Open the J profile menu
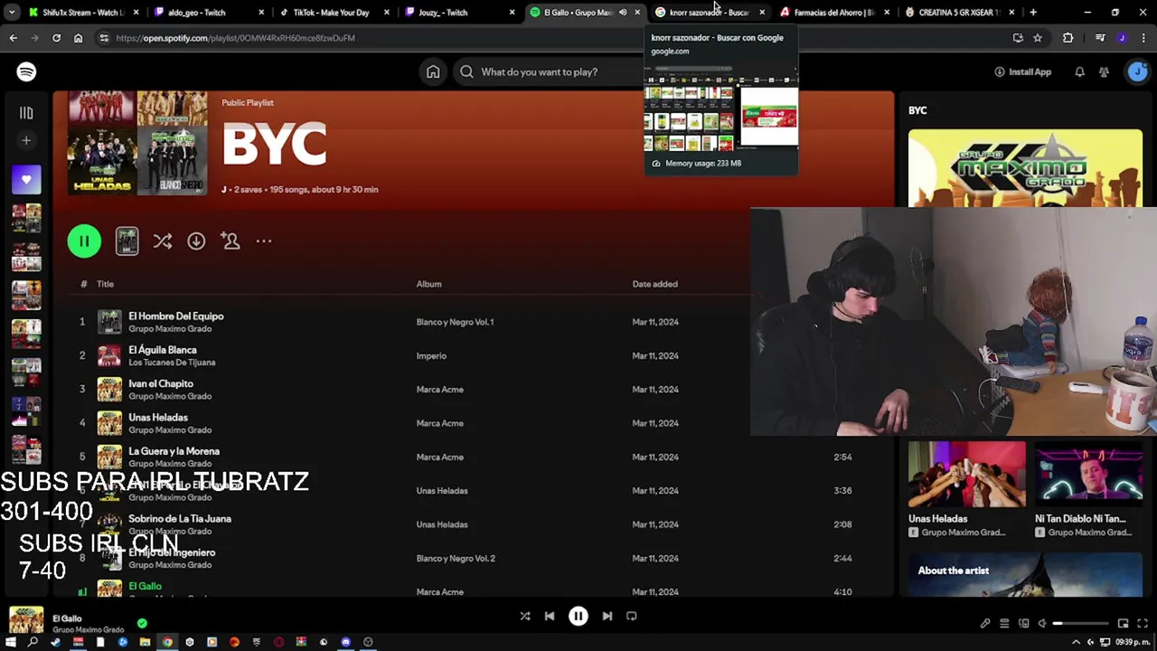This screenshot has width=1157, height=651. pyautogui.click(x=1137, y=71)
